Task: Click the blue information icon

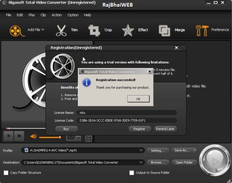Action: (87, 83)
